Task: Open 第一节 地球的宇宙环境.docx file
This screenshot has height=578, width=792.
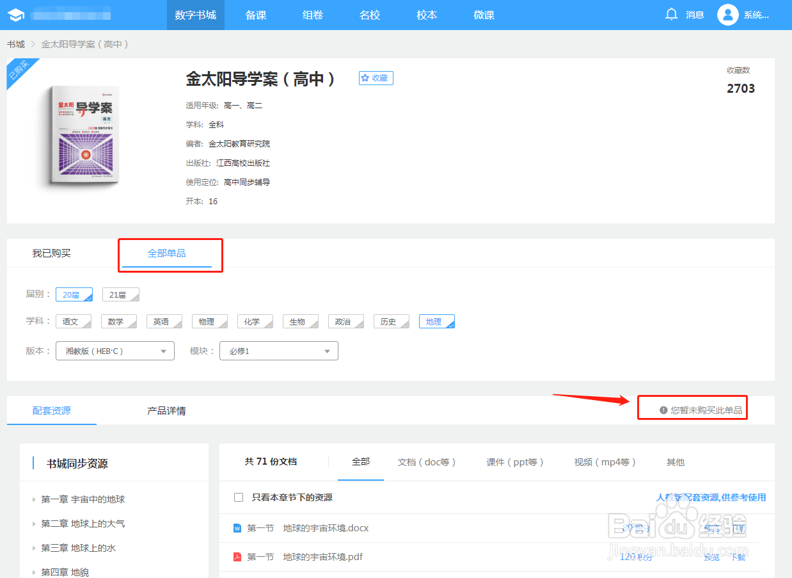Action: (x=308, y=528)
